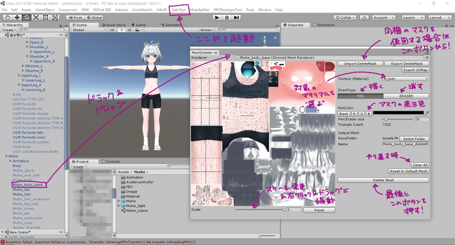The image size is (455, 245).
Task: Switch to the Console tab
Action: 110,161
